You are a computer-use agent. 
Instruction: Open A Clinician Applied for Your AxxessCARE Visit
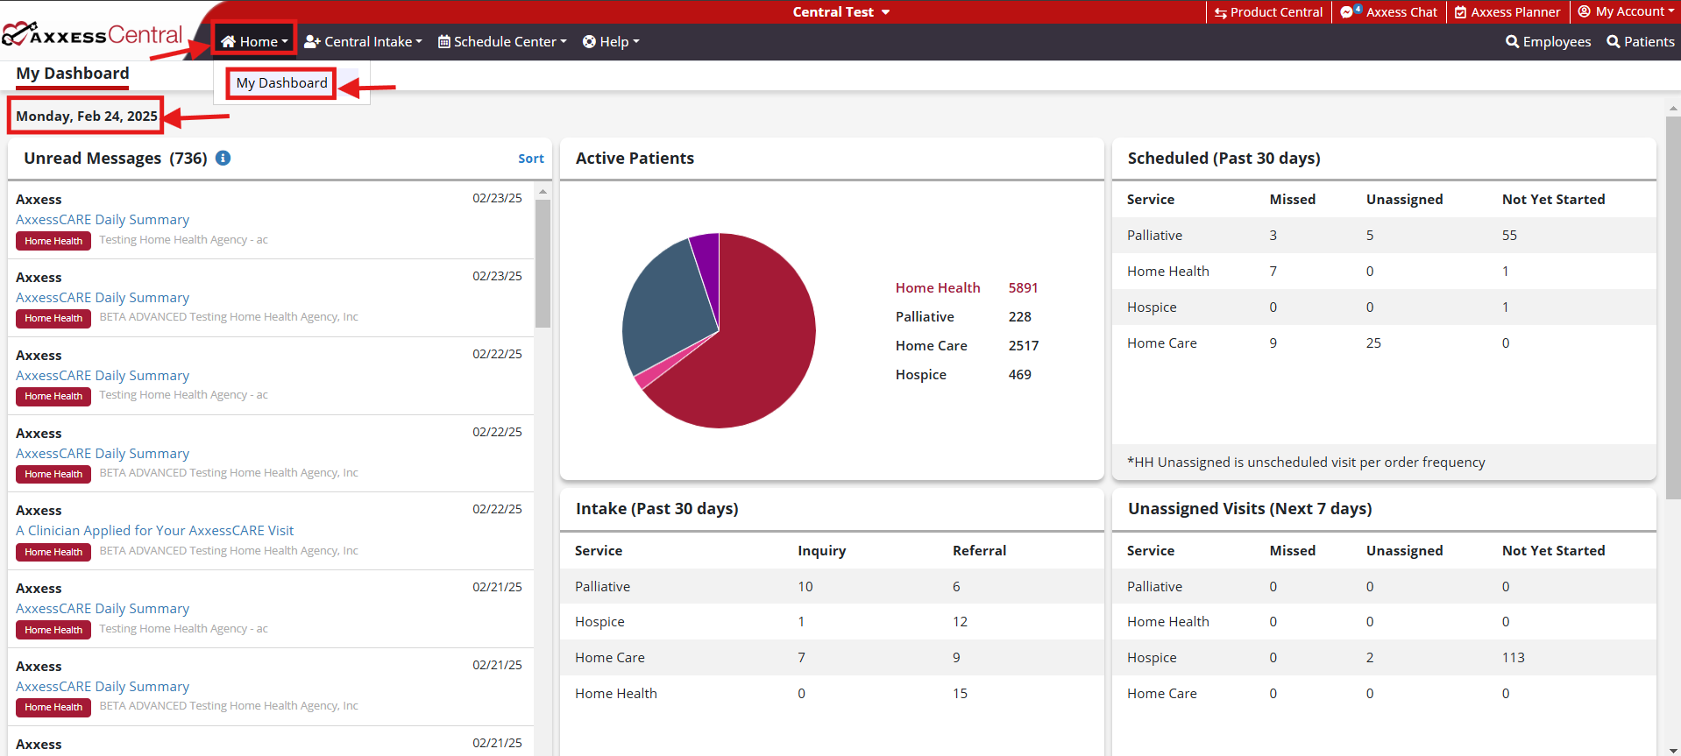pos(154,531)
